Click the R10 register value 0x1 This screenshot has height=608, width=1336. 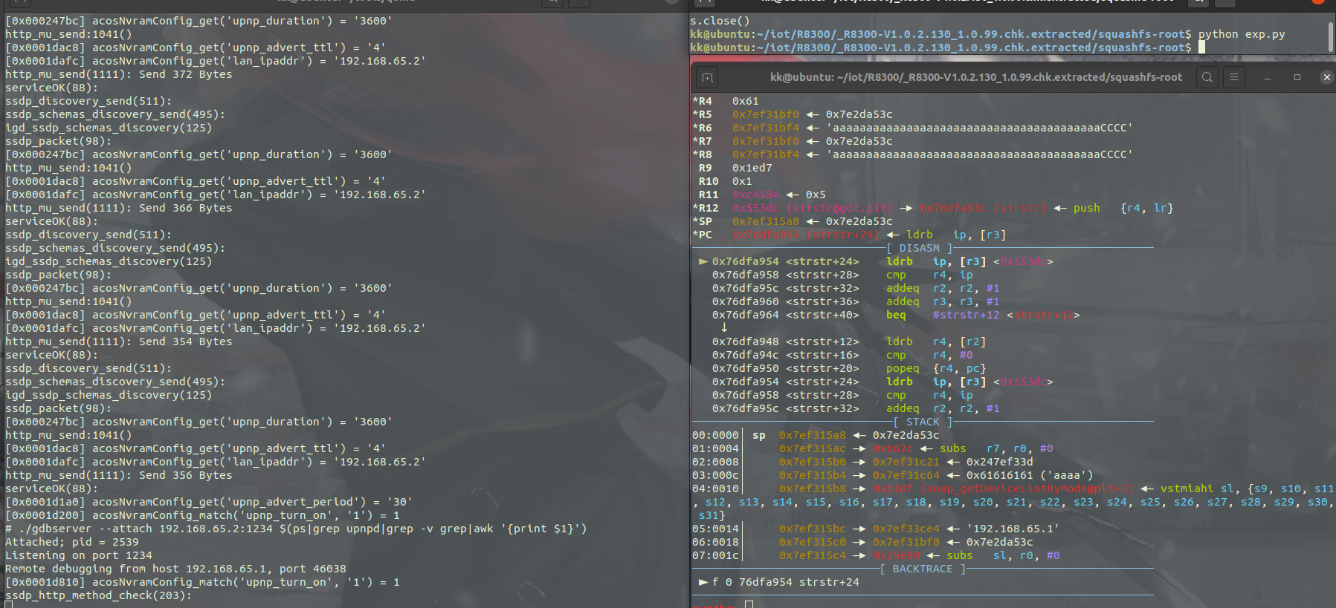(742, 181)
